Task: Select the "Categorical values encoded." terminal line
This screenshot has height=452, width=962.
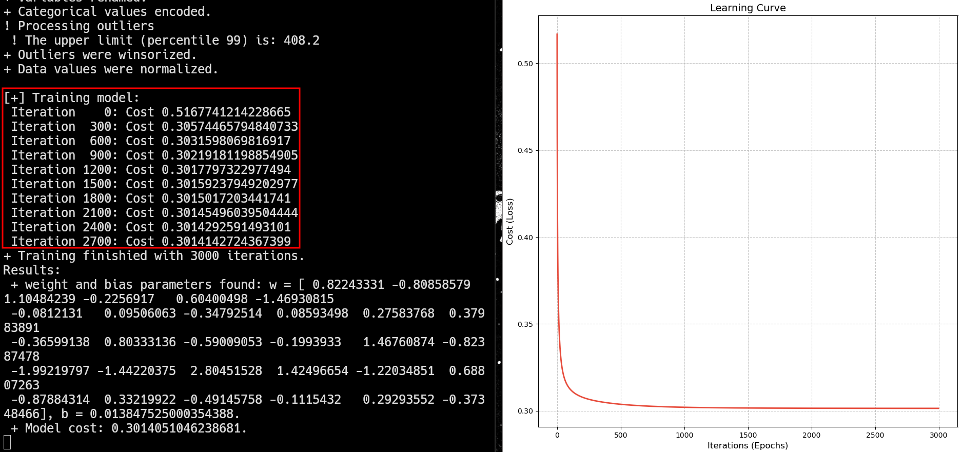Action: (107, 11)
